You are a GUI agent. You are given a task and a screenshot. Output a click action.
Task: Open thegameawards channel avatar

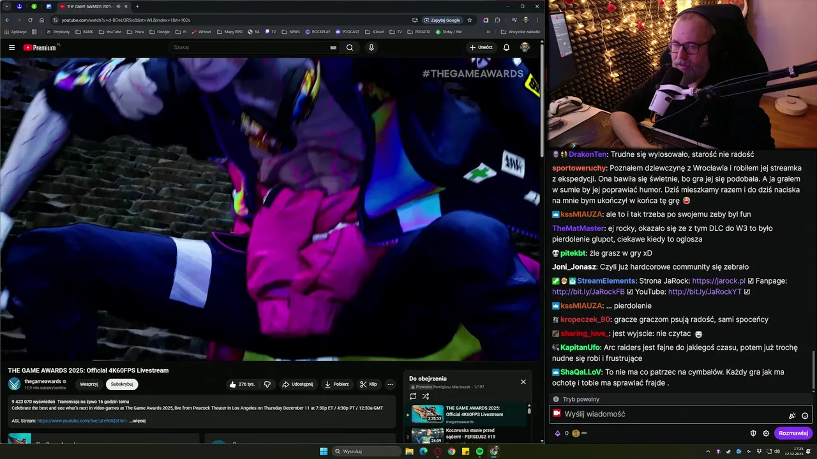coord(14,384)
